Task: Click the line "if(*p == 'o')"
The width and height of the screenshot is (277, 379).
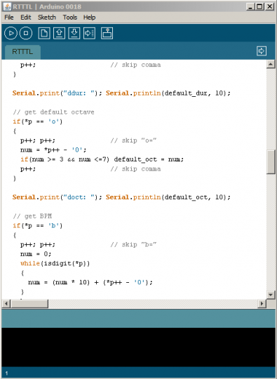Action: coord(38,121)
